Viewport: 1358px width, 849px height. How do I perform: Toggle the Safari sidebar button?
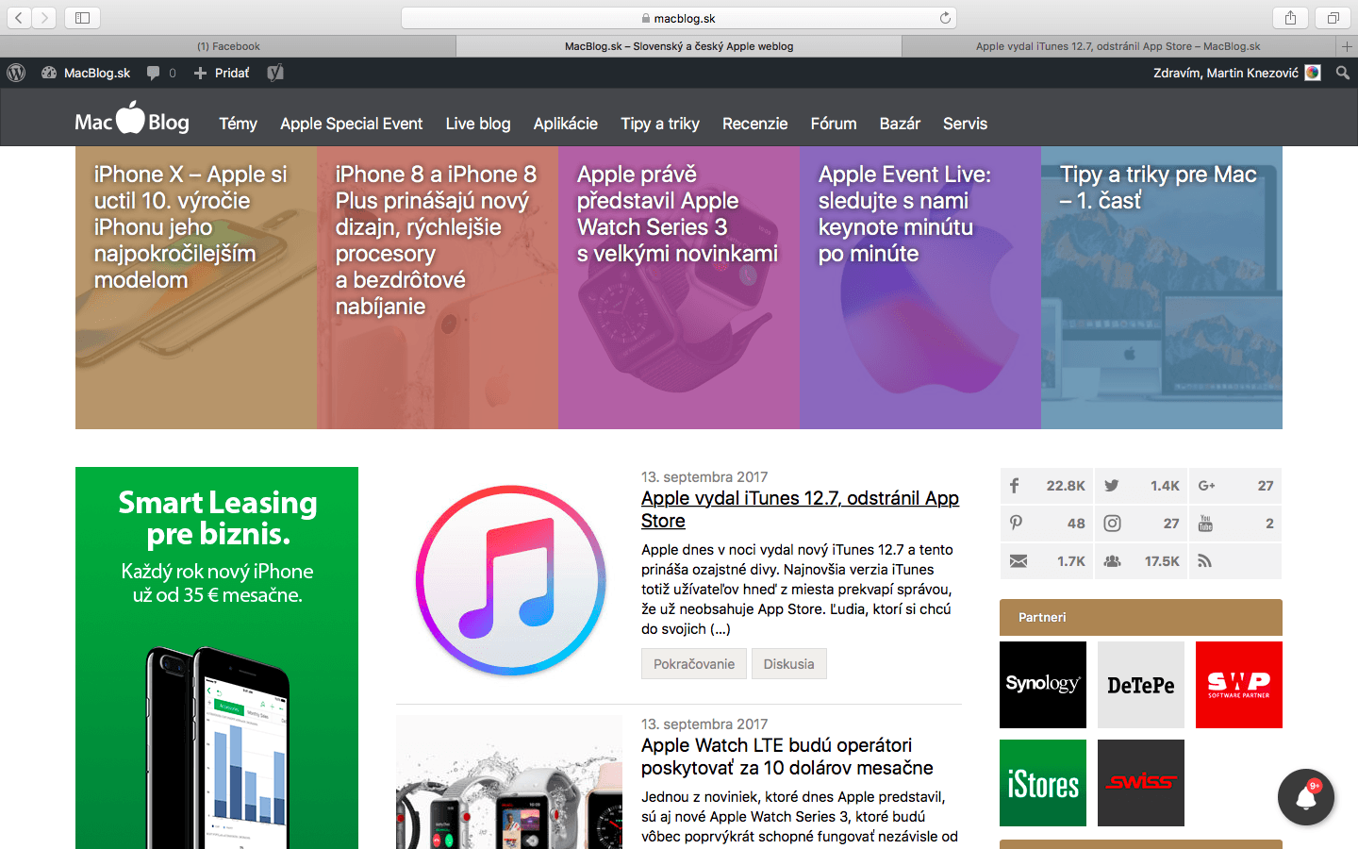(x=82, y=18)
